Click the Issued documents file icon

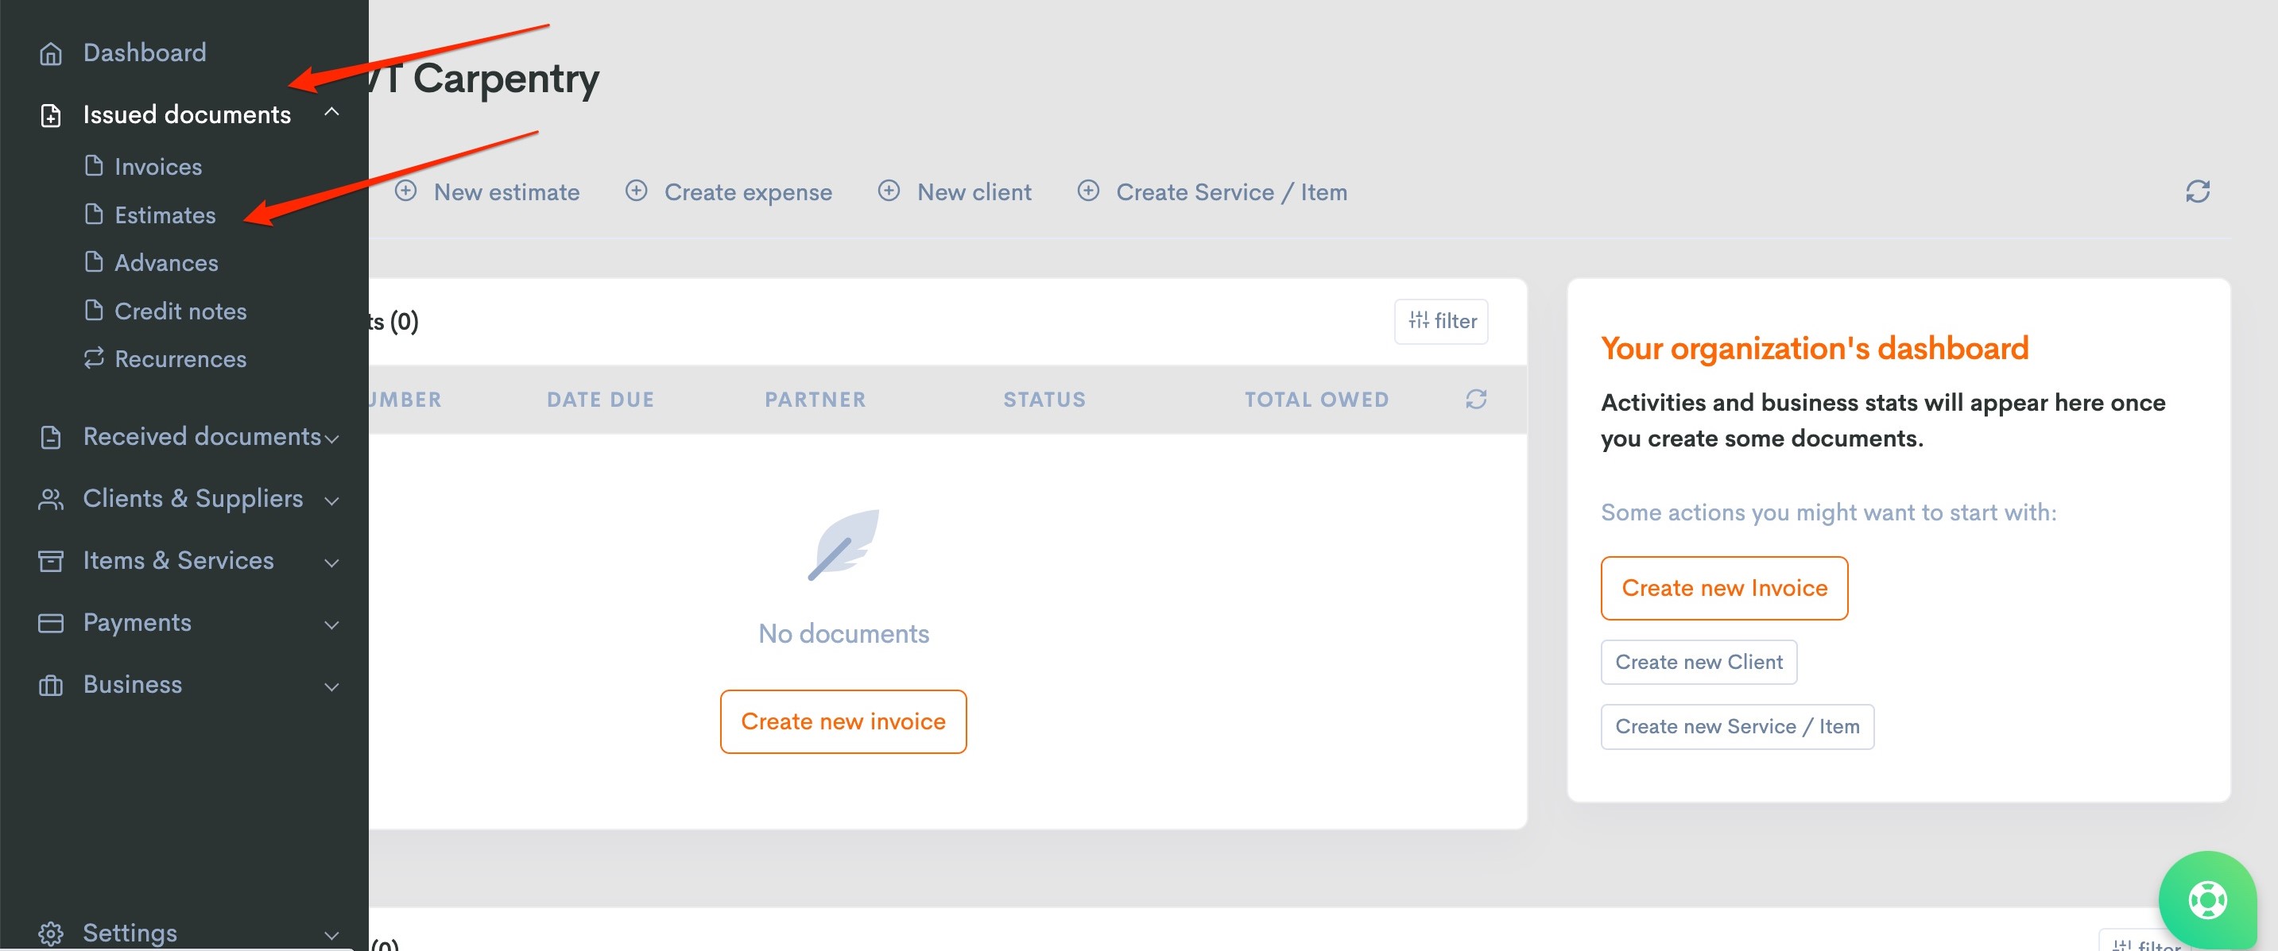50,116
